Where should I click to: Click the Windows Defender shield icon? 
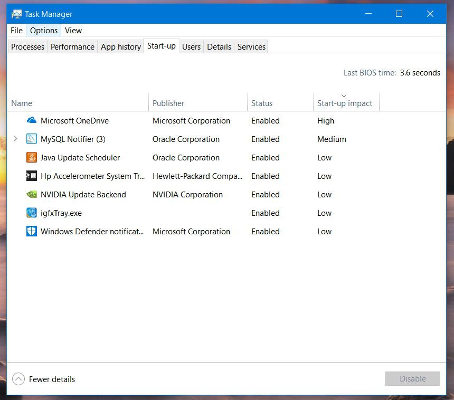click(32, 232)
